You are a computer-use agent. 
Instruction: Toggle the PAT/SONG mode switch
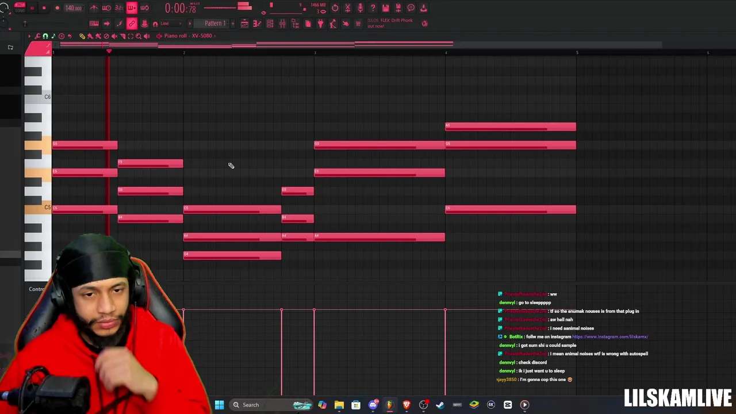(x=20, y=7)
